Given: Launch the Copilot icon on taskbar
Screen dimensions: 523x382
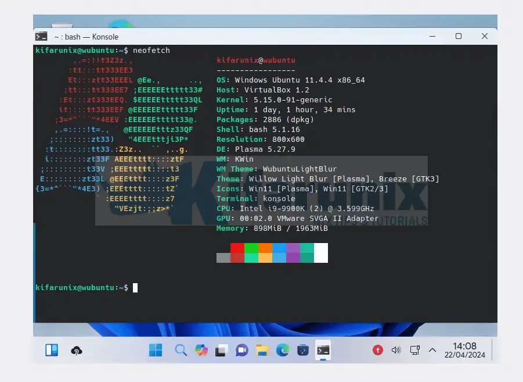Looking at the screenshot, I should pos(201,350).
